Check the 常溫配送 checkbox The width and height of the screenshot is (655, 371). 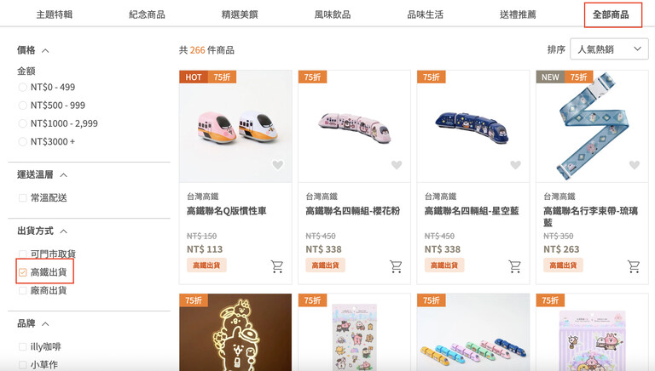pos(22,198)
